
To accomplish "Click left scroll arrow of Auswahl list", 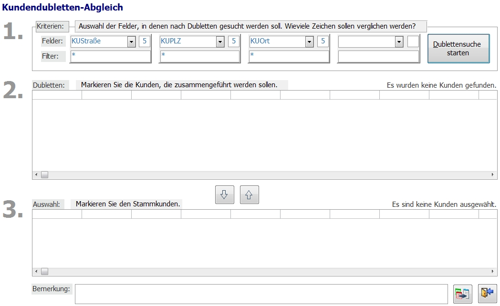I will pyautogui.click(x=36, y=272).
